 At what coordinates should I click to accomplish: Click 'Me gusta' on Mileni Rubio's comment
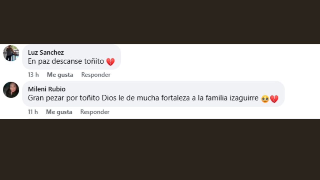[x=59, y=112]
